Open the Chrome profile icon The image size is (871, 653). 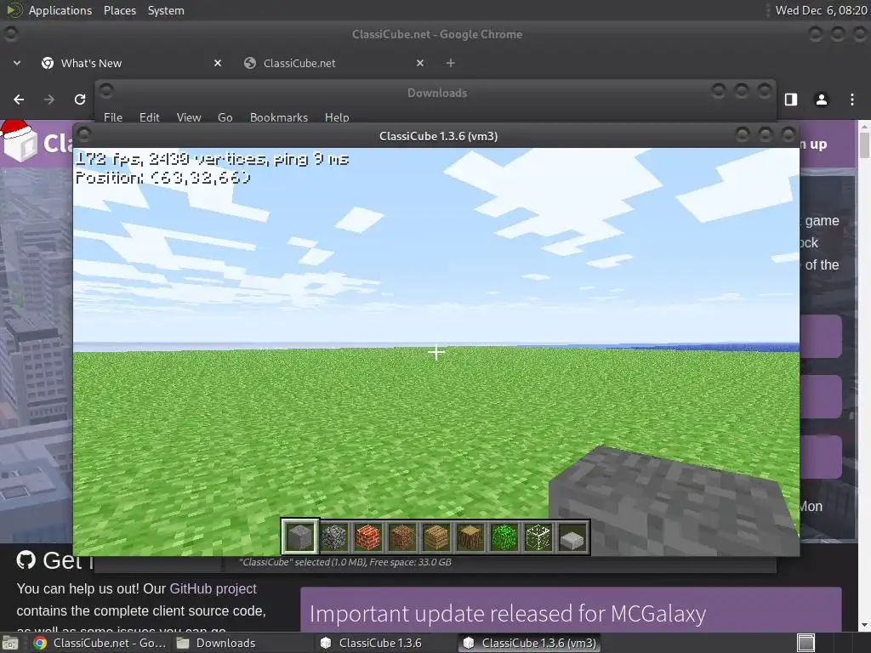click(822, 99)
